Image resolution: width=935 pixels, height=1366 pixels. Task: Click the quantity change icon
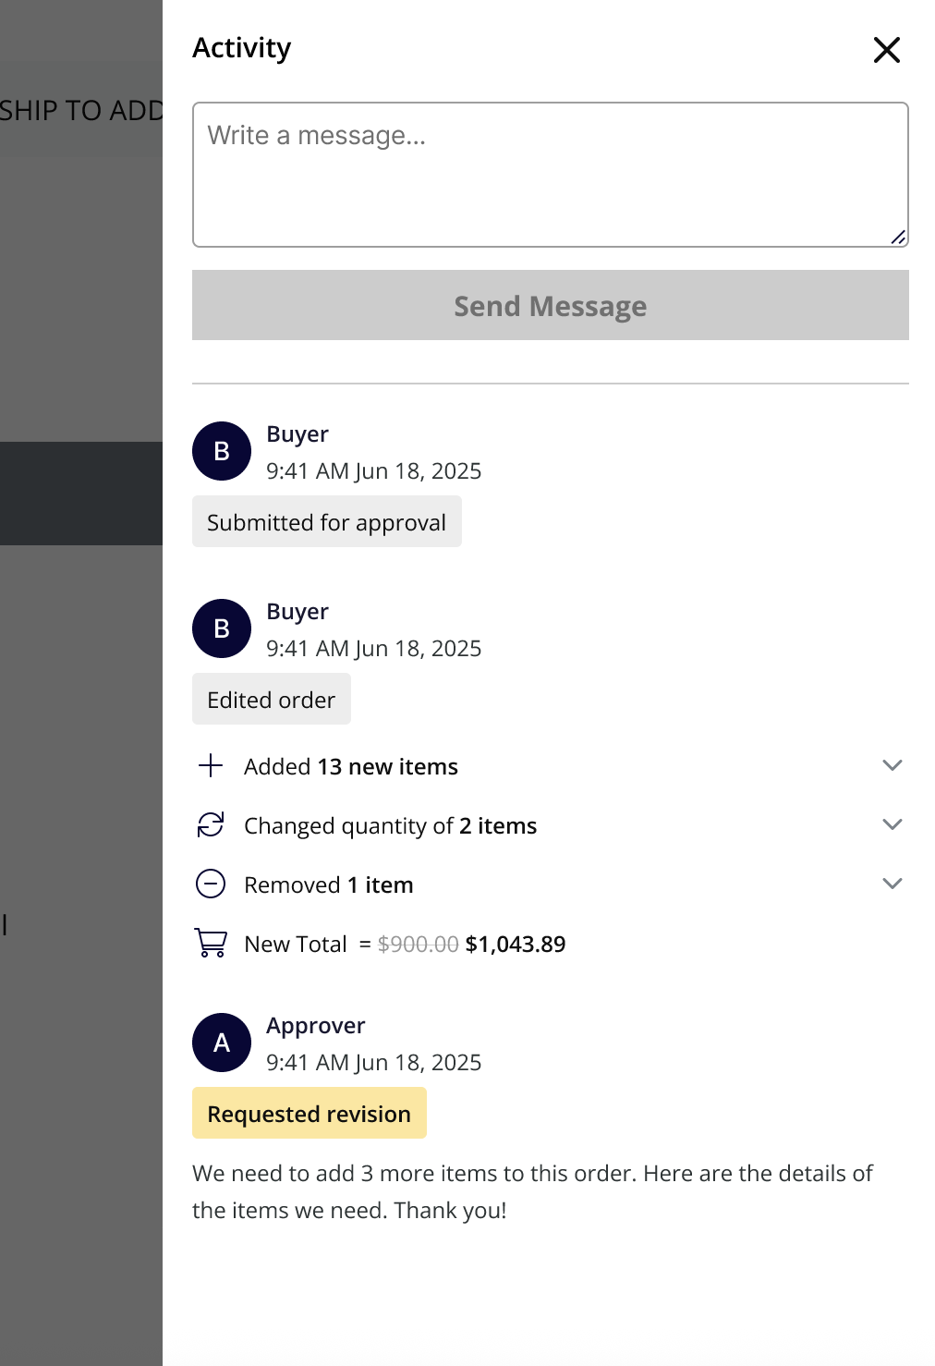(x=211, y=824)
